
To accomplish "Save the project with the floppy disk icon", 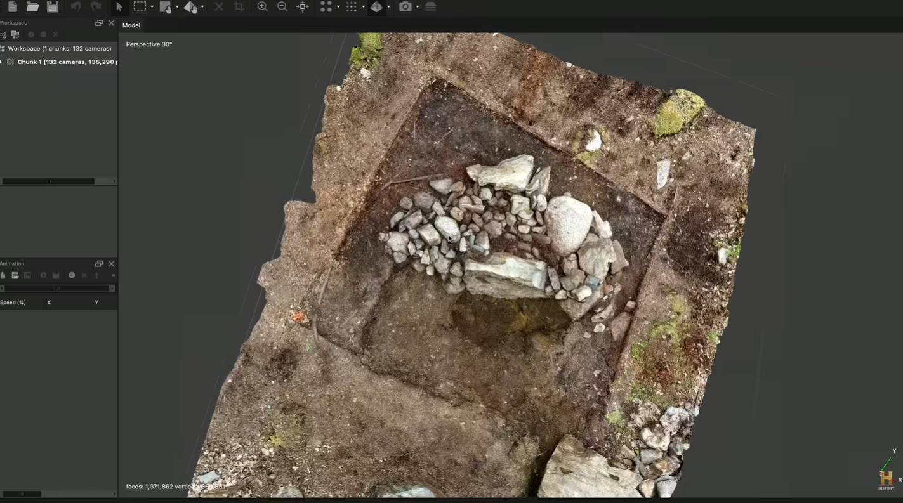I will pyautogui.click(x=53, y=7).
